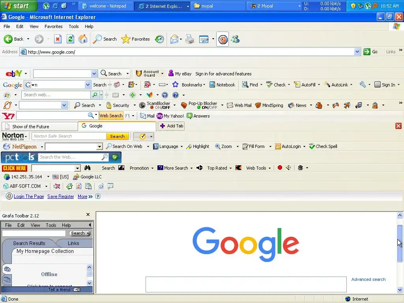
Task: Expand the Promotion dropdown
Action: 152,168
